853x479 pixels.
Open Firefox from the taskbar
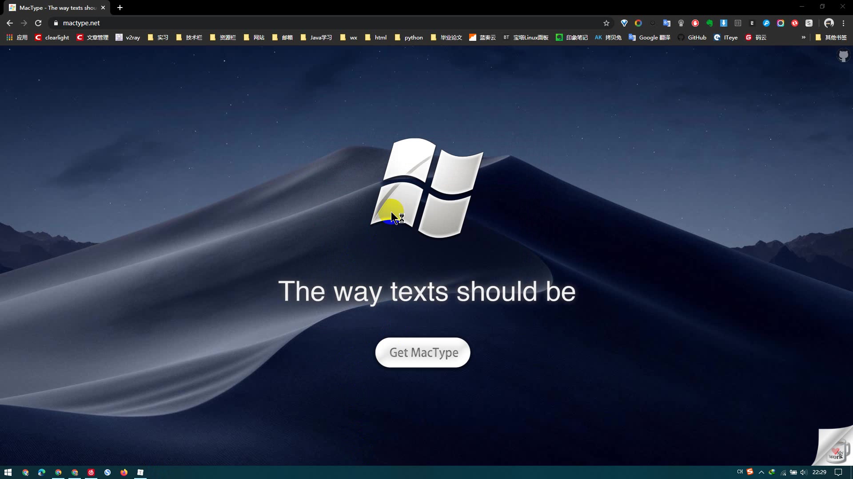(124, 472)
